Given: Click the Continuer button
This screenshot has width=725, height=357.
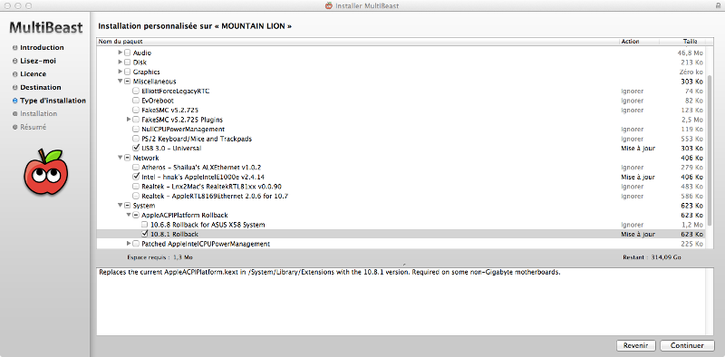Looking at the screenshot, I should click(687, 345).
